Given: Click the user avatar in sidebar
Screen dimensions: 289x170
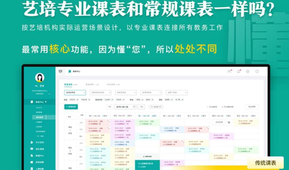Looking at the screenshot, I should [40, 77].
